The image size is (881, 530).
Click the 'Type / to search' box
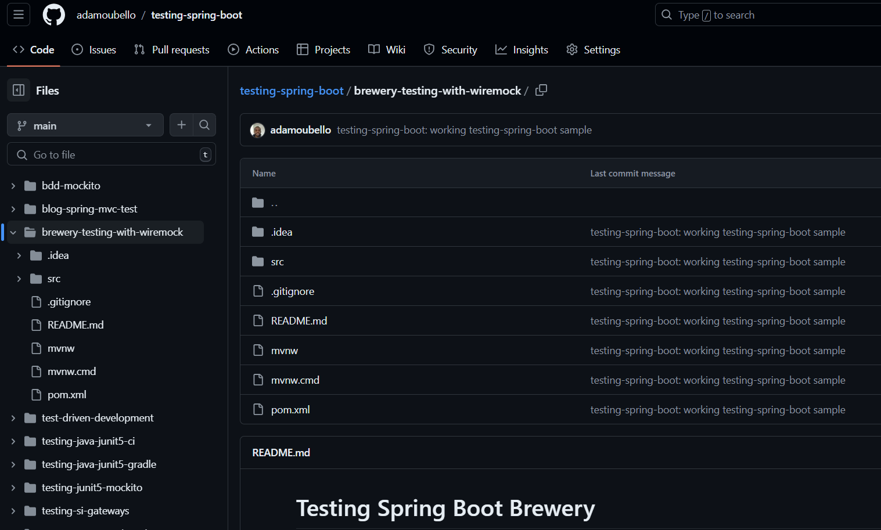(768, 15)
